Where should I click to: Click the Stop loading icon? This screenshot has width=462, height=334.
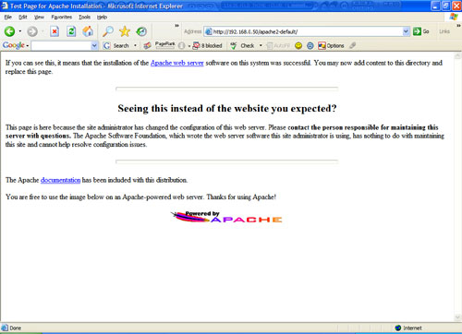pyautogui.click(x=55, y=31)
